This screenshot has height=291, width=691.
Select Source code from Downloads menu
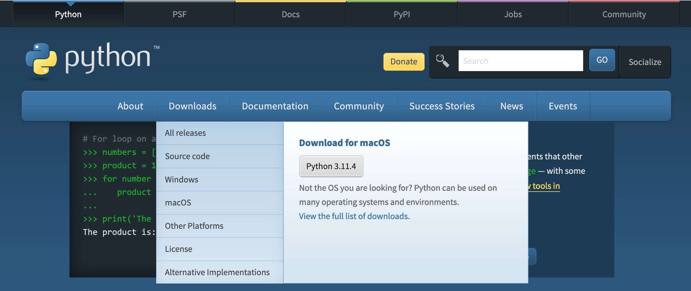[220, 156]
